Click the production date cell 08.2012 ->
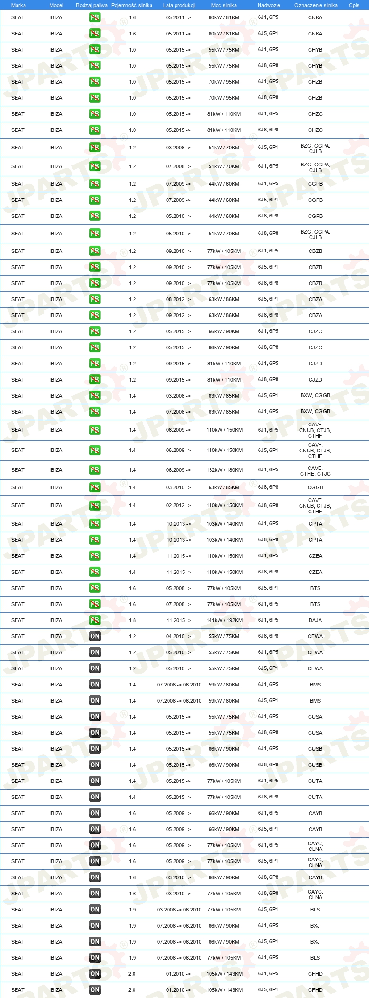369x998 pixels. (x=178, y=299)
